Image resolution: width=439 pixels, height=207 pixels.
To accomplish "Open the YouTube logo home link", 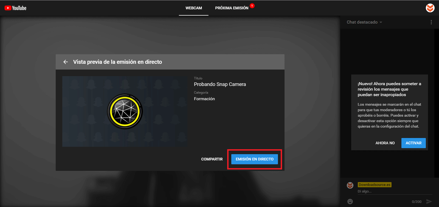I will click(15, 8).
